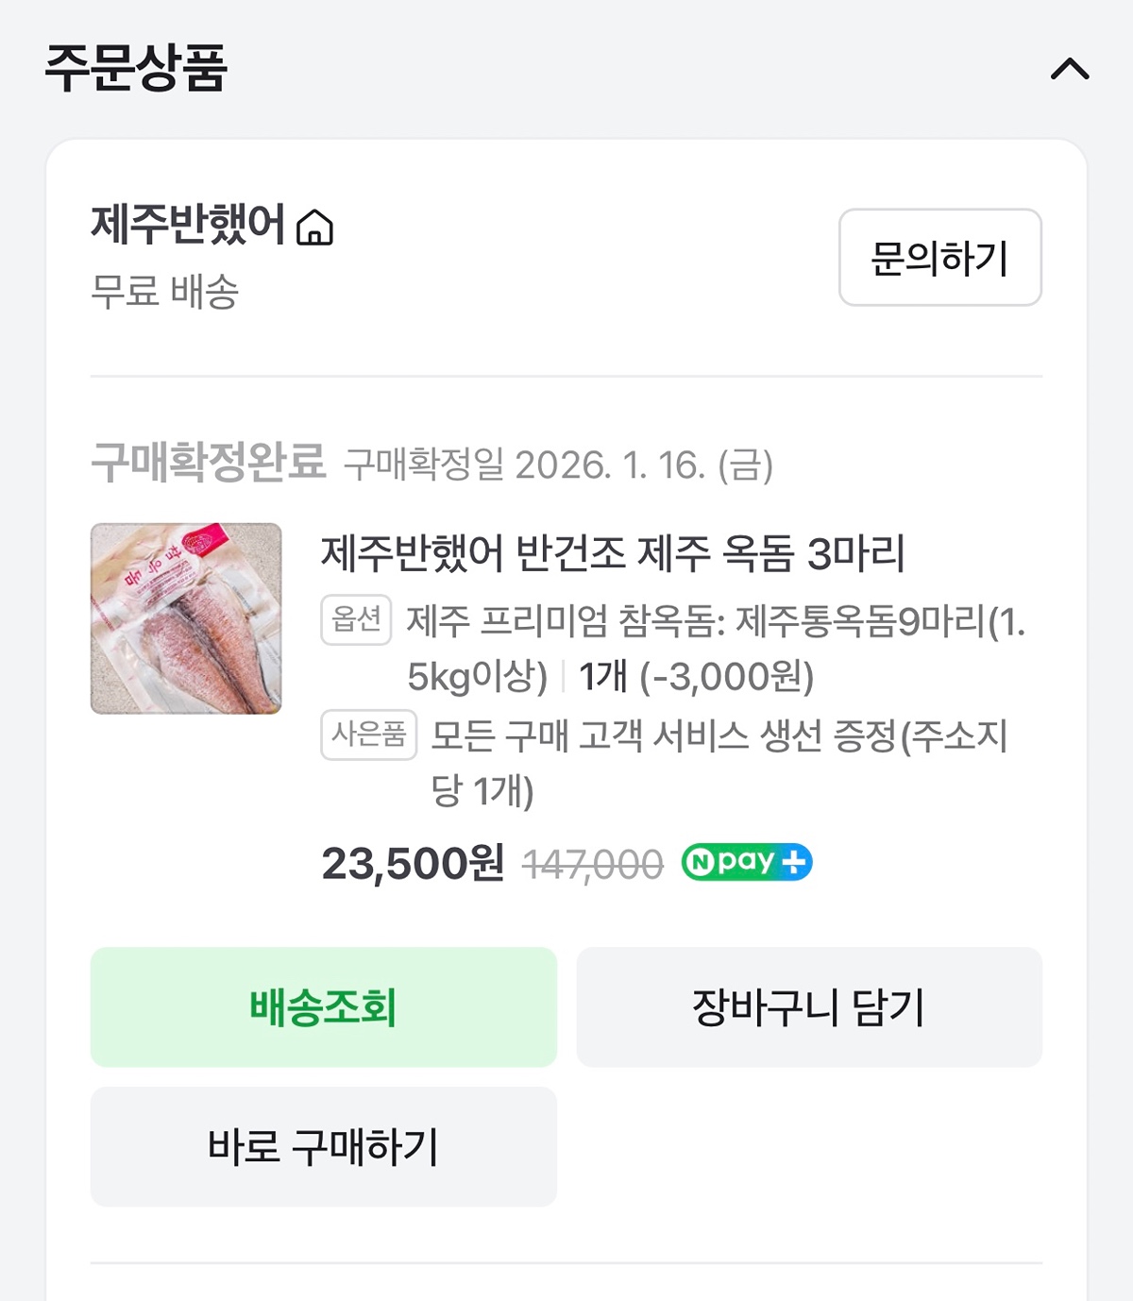
Task: Open the 제주반했어 store name link
Action: click(x=187, y=225)
